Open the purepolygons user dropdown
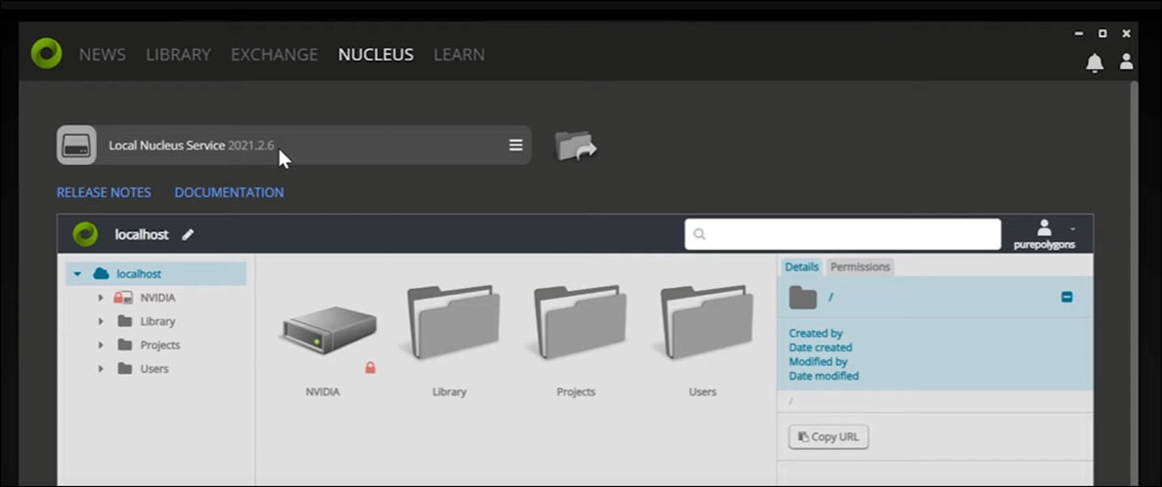 pos(1045,234)
